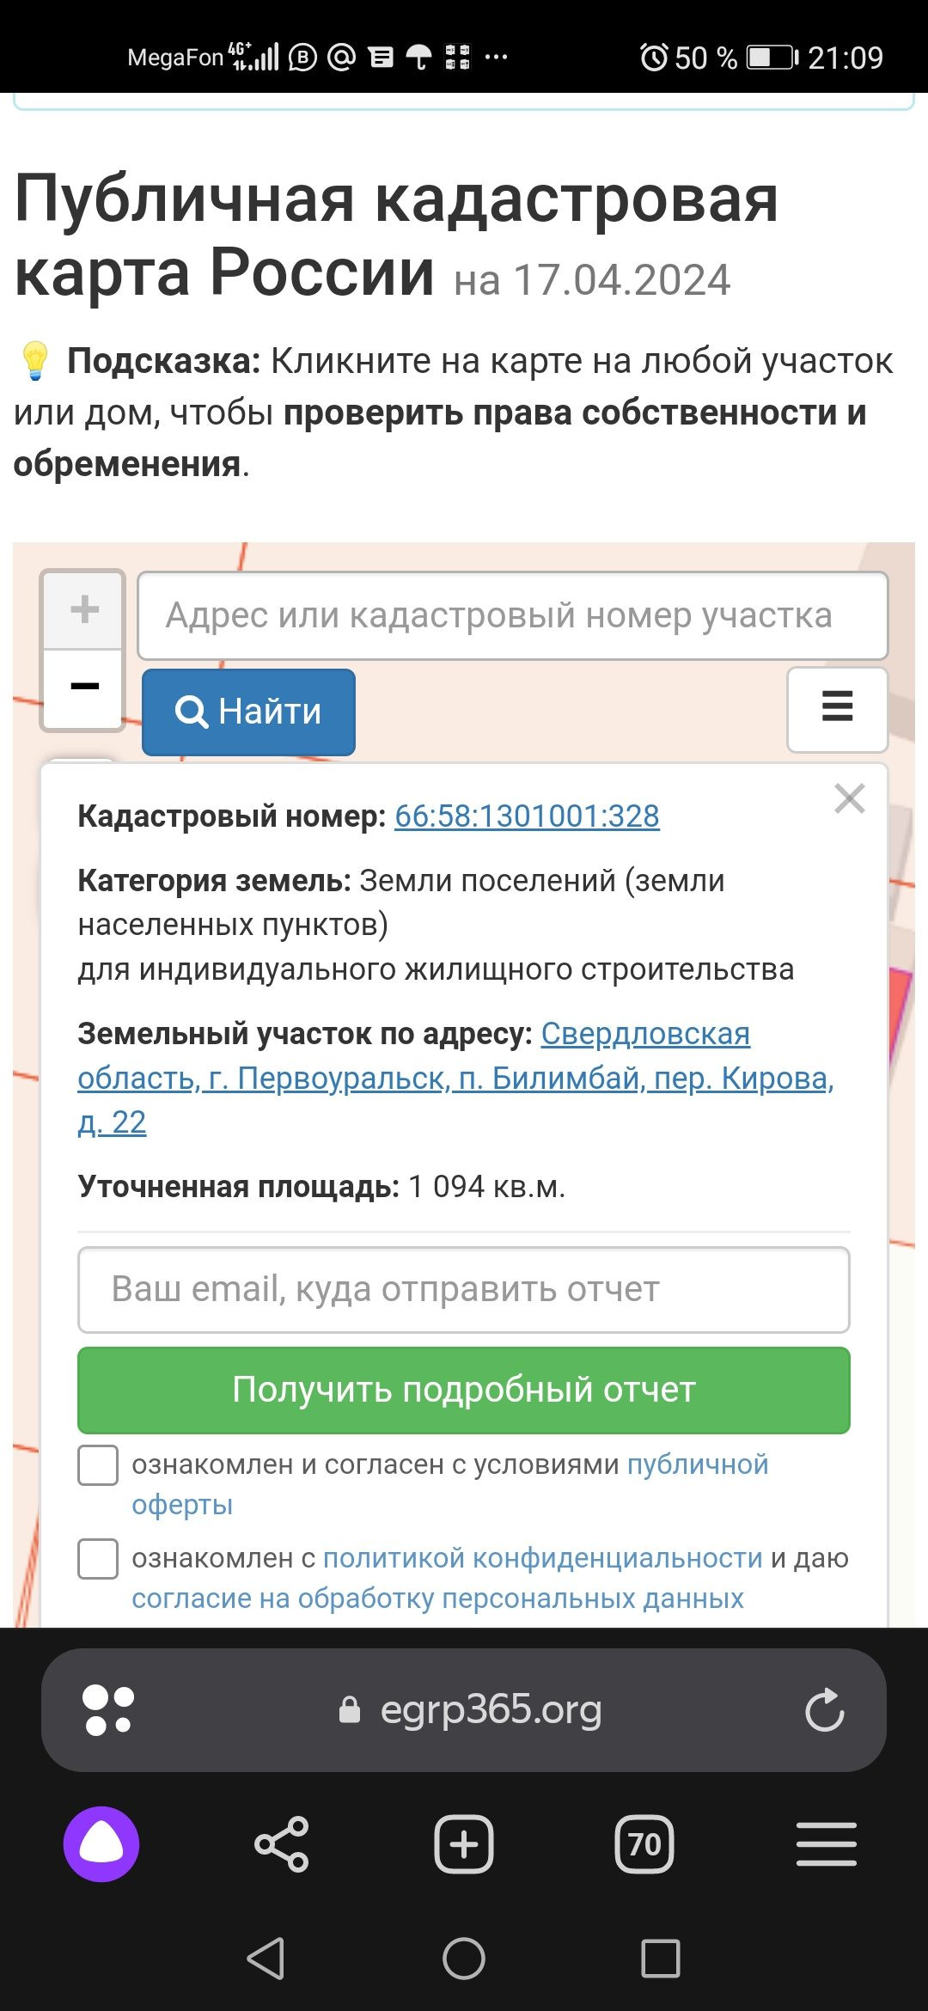Viewport: 928px width, 2011px height.
Task: Open cadastral number 66:58:1301001:328 link
Action: (527, 816)
